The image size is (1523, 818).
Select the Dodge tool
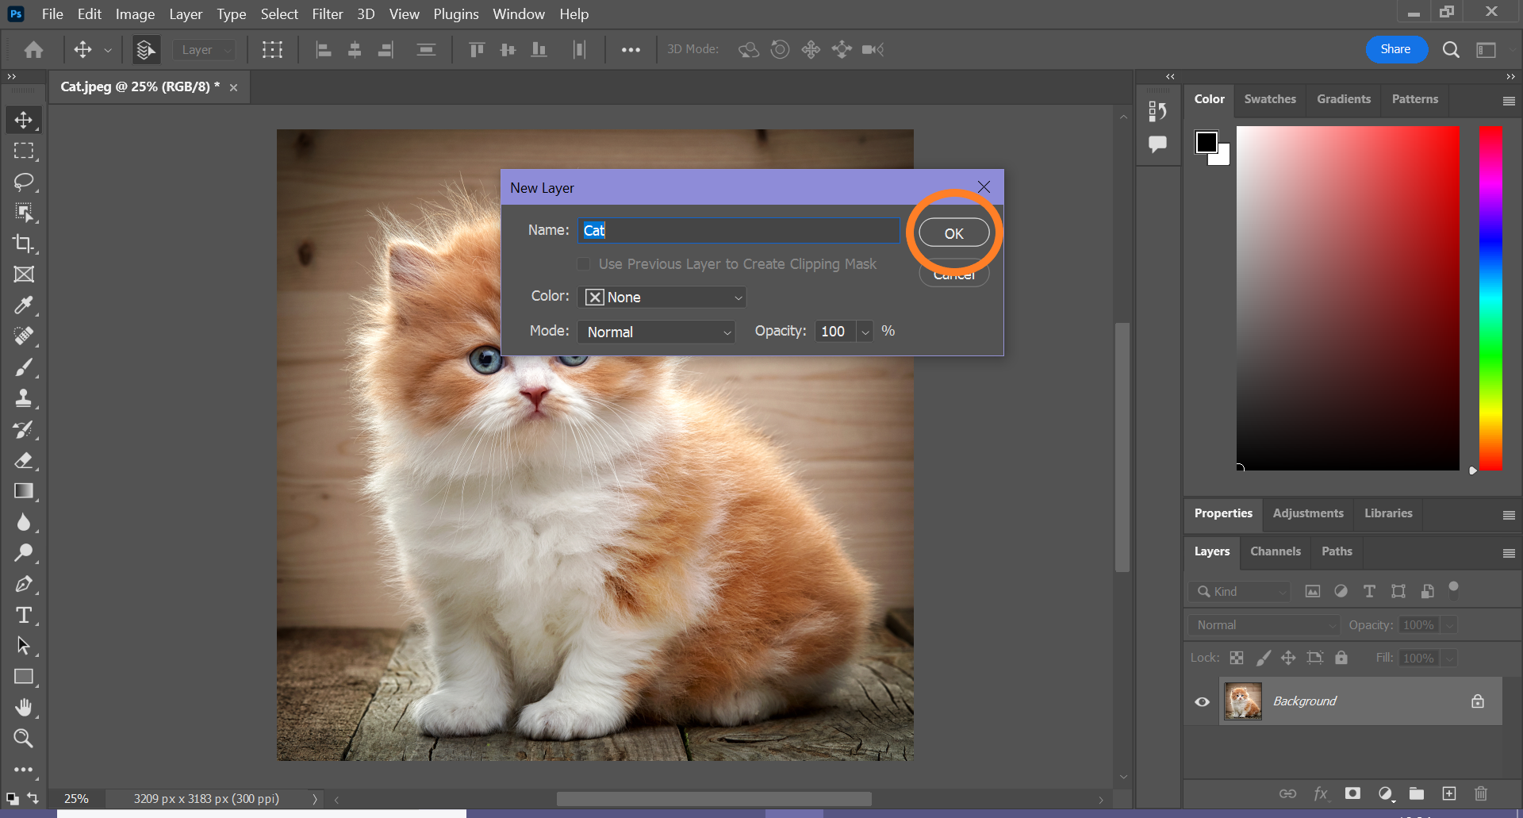point(23,553)
